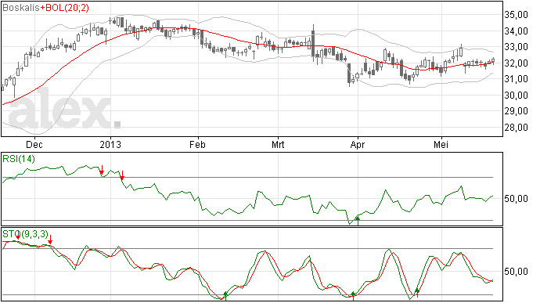
Task: Click the stochastic green buy arrow in late April
Action: (x=416, y=293)
